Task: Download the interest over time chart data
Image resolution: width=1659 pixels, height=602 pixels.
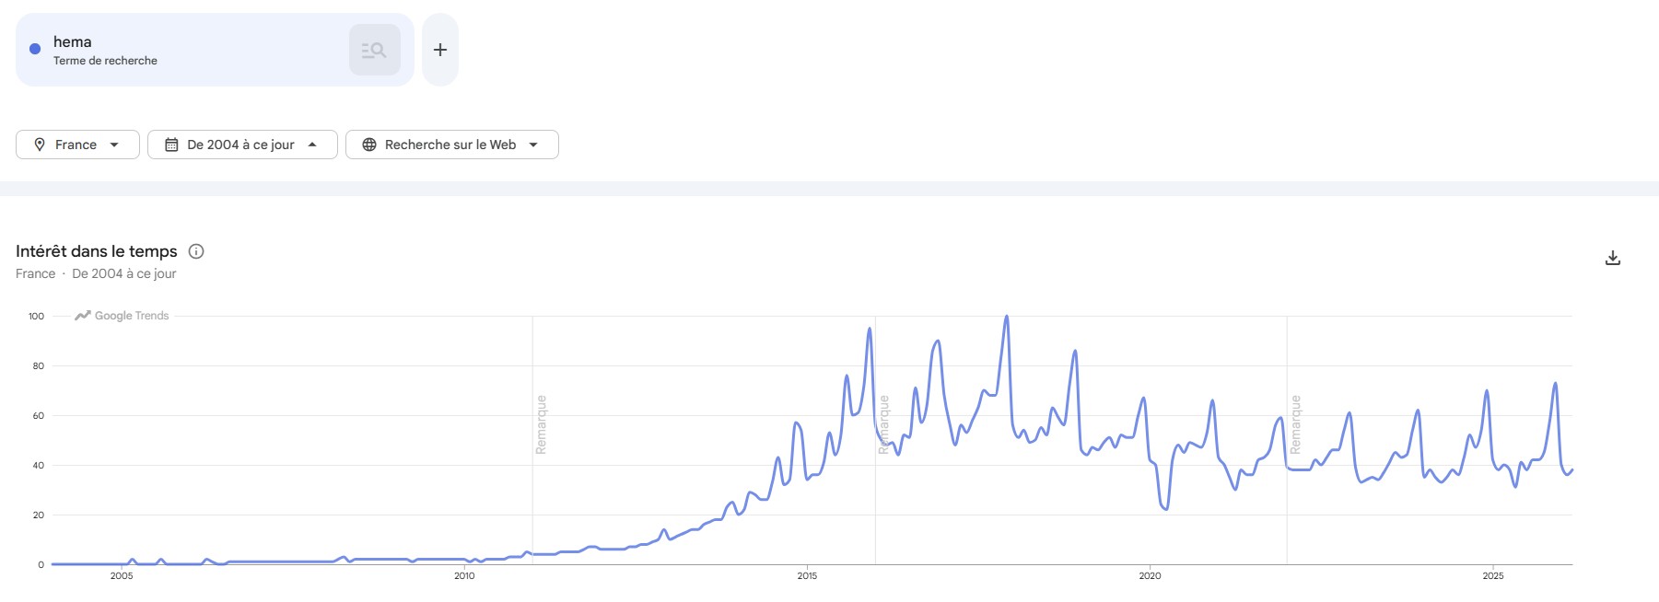Action: click(x=1612, y=259)
